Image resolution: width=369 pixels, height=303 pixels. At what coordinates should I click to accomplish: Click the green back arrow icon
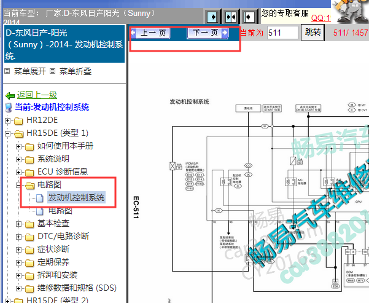(x=10, y=95)
